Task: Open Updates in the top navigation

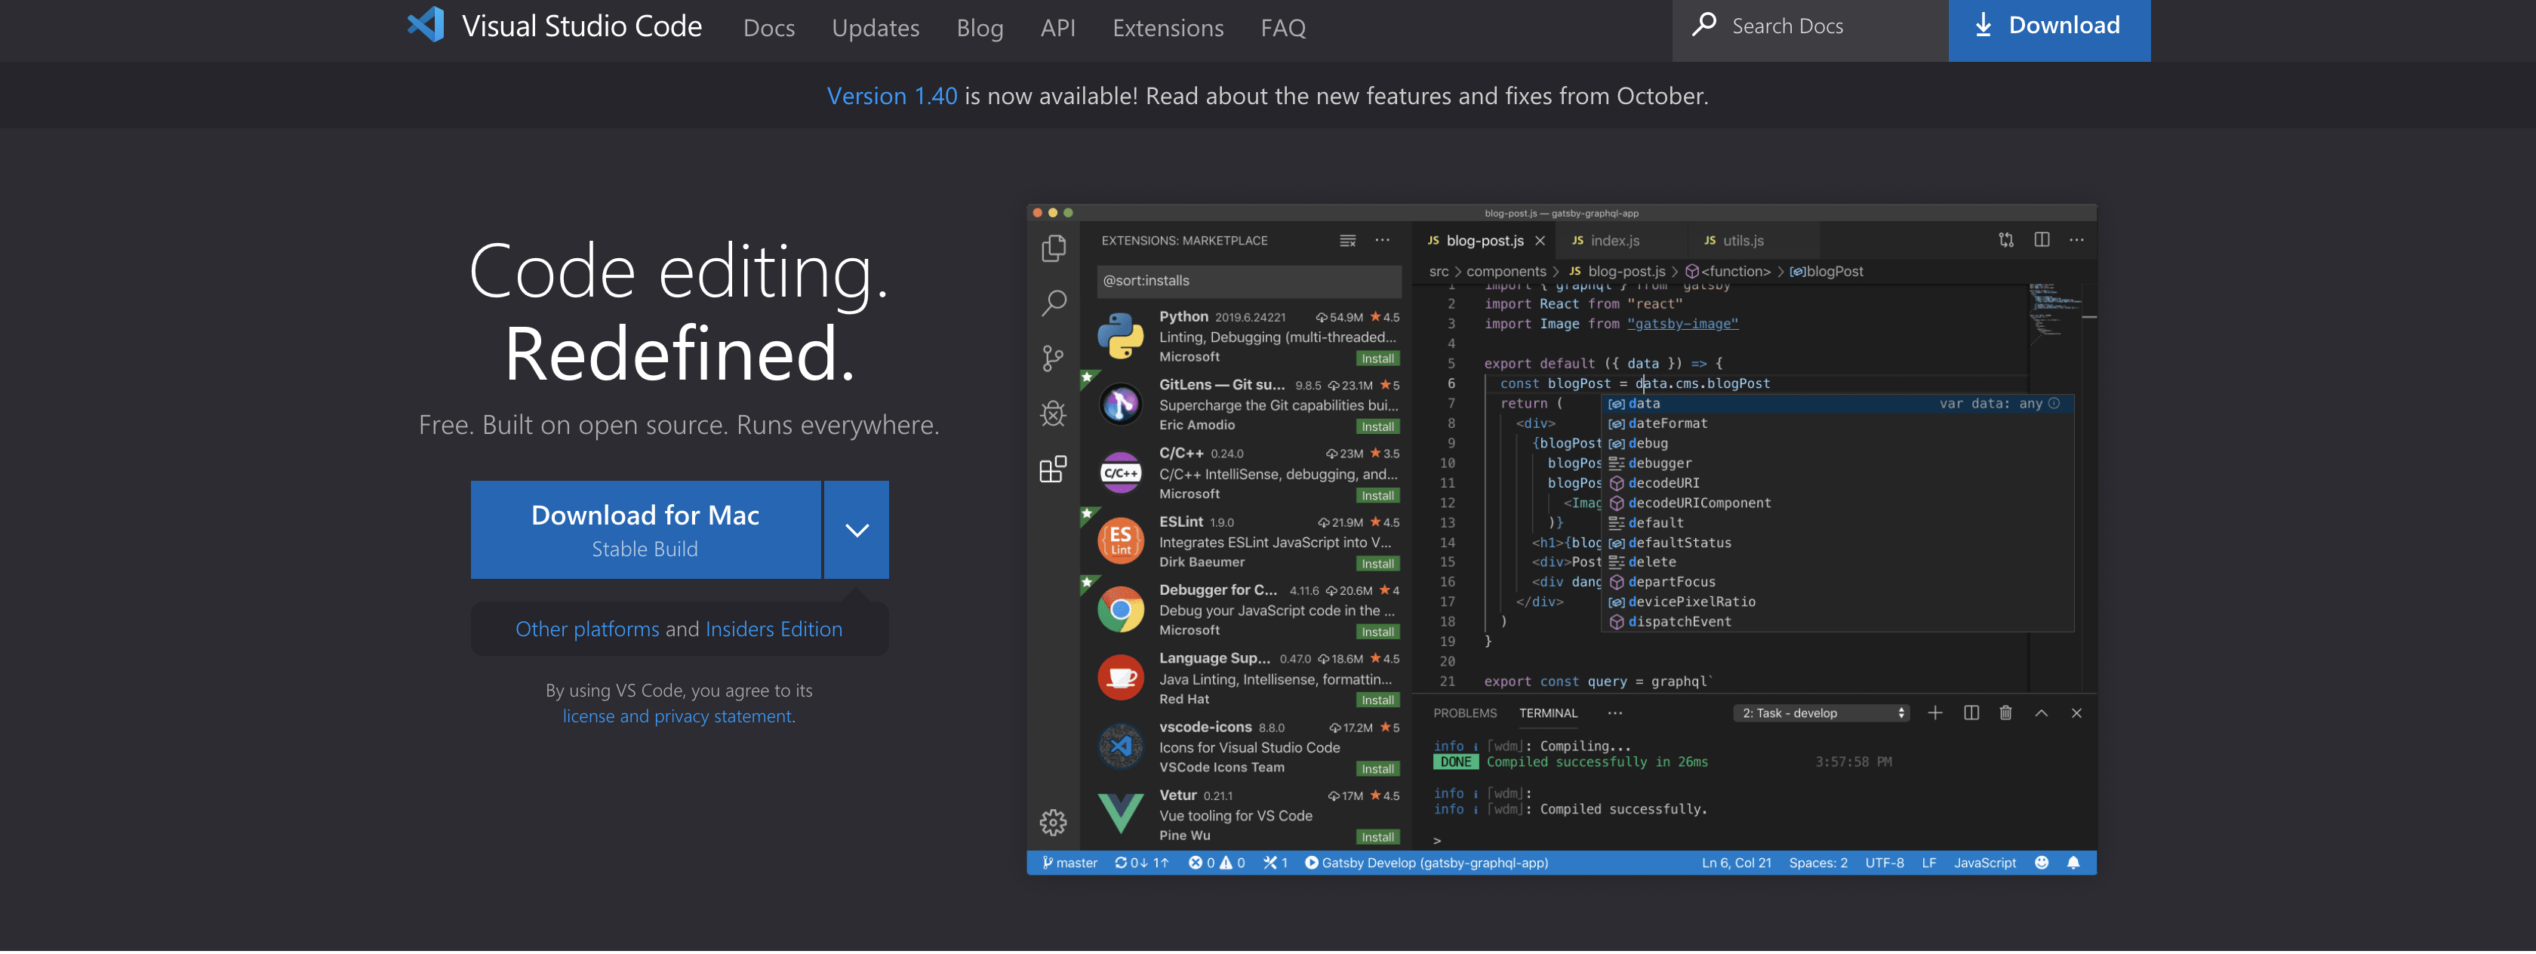Action: coord(876,28)
